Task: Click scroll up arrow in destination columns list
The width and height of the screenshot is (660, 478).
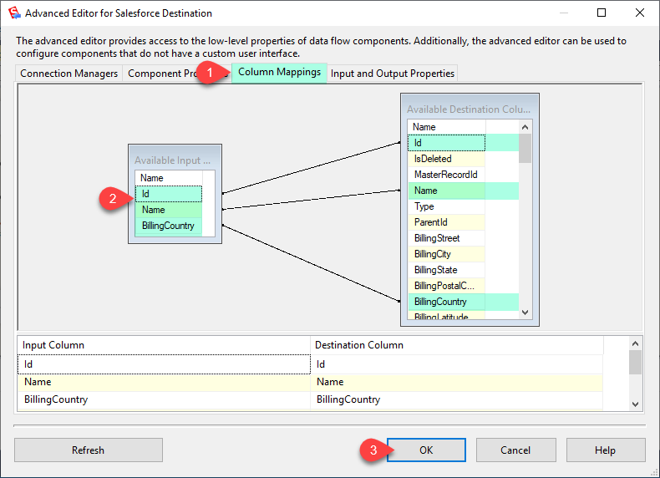Action: (x=525, y=127)
